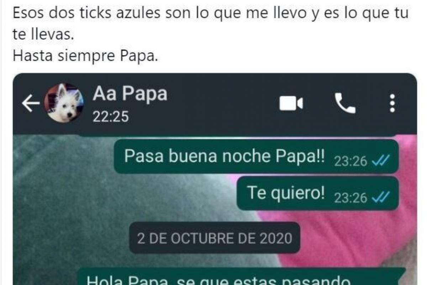Select the 'Pasa buena noche Papa!!' message
Image resolution: width=427 pixels, height=285 pixels.
(x=256, y=157)
